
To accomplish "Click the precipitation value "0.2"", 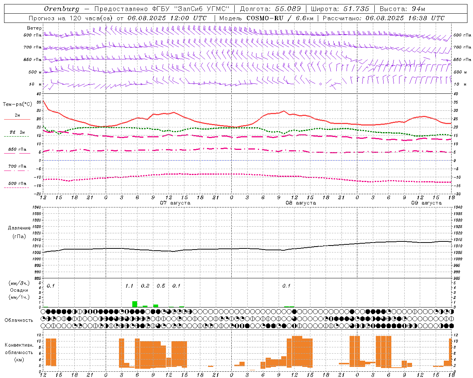I will coord(145,286).
